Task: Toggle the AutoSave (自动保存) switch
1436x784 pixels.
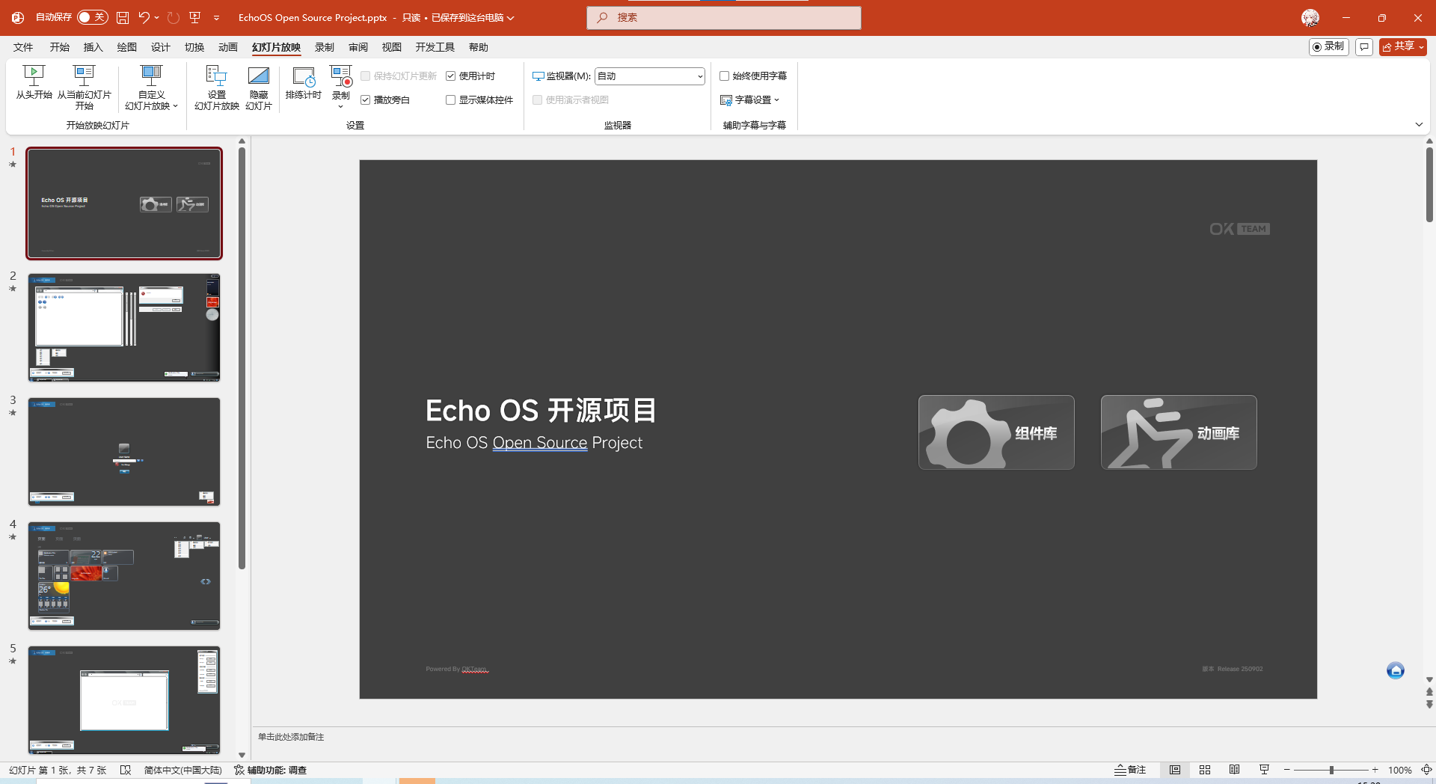Action: pyautogui.click(x=93, y=17)
